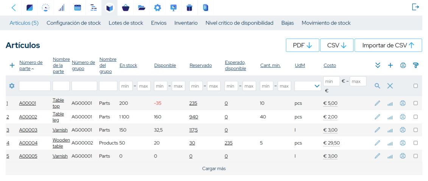The image size is (428, 181).
Task: Check the checkbox for A00005
Action: pyautogui.click(x=416, y=156)
